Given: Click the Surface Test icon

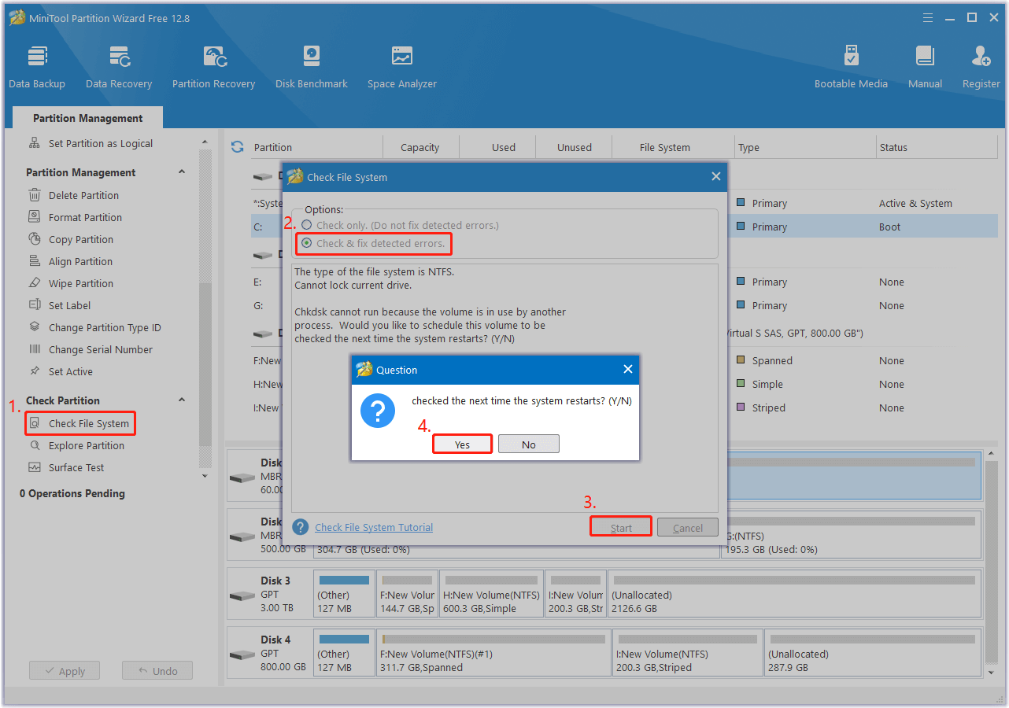Looking at the screenshot, I should [x=35, y=467].
